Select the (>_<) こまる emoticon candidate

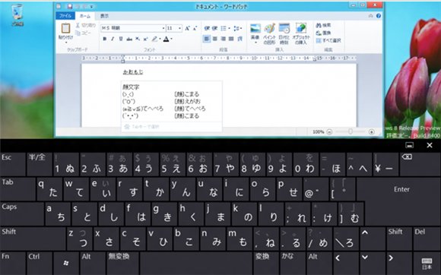pyautogui.click(x=172, y=94)
